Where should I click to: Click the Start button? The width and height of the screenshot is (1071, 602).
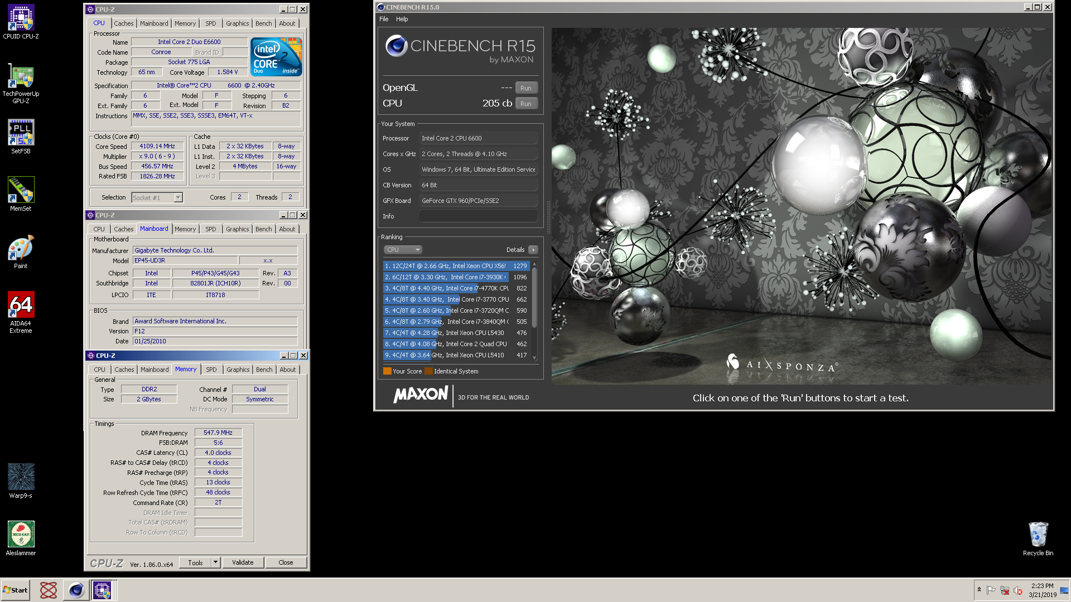[15, 590]
